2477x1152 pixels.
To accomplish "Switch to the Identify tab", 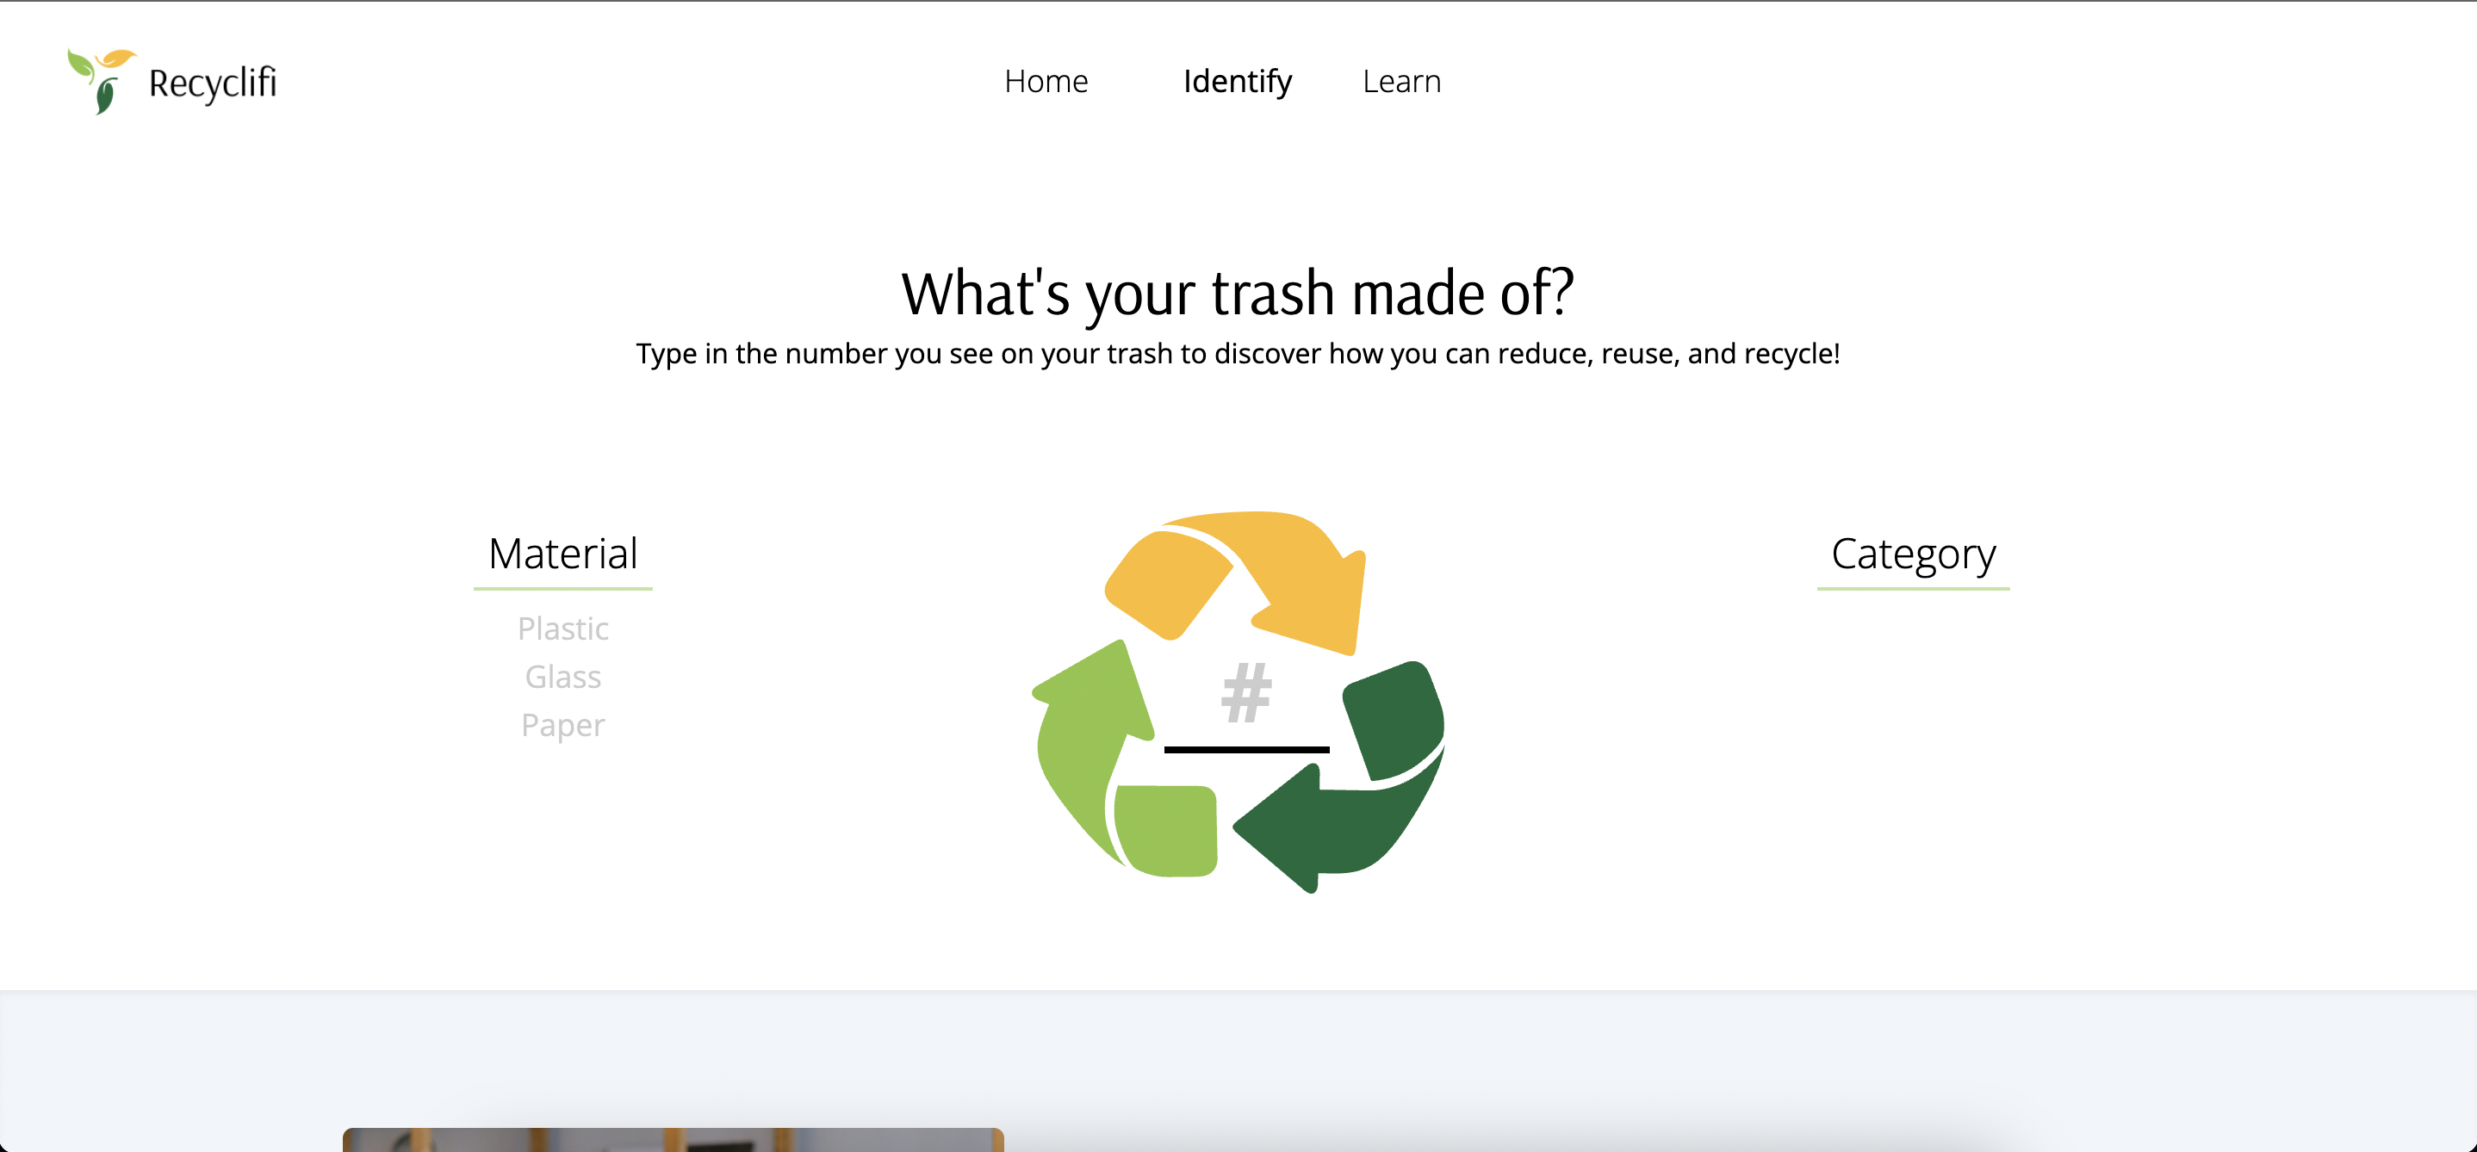I will pos(1238,82).
